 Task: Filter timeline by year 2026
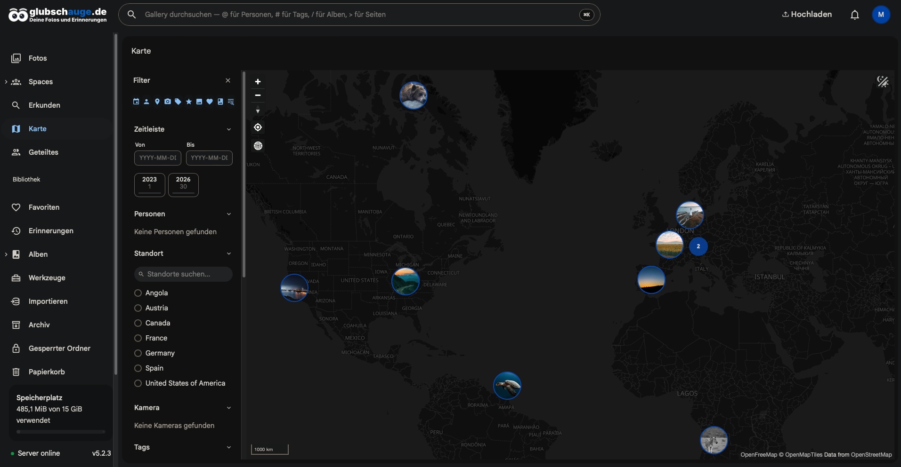tap(183, 185)
